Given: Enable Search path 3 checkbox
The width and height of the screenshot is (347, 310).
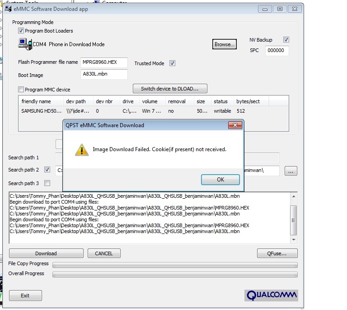Looking at the screenshot, I should pos(47,183).
